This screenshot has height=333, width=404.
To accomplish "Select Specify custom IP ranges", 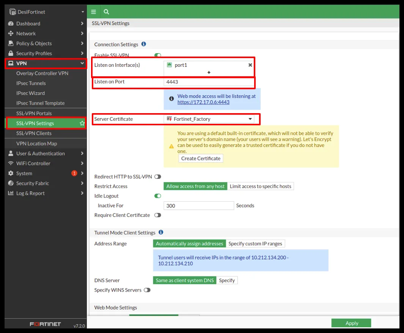I will 255,243.
